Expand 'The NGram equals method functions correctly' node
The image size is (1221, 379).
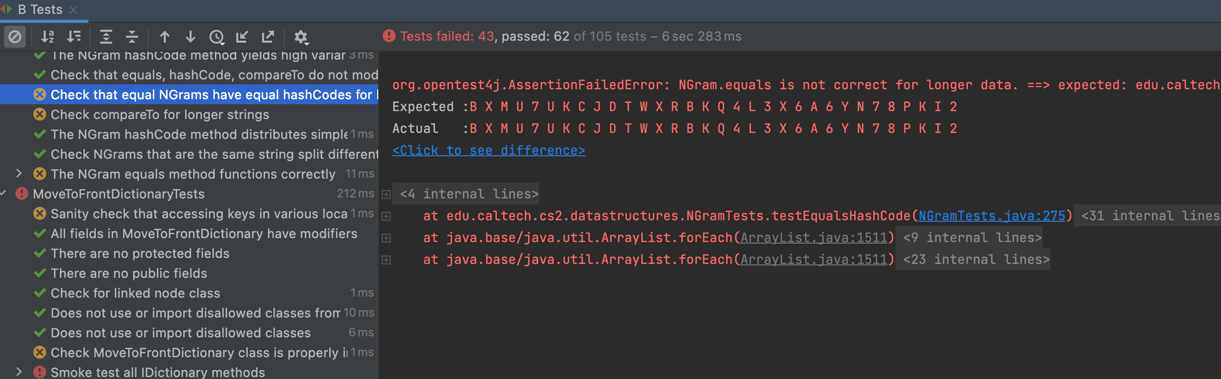click(x=19, y=174)
